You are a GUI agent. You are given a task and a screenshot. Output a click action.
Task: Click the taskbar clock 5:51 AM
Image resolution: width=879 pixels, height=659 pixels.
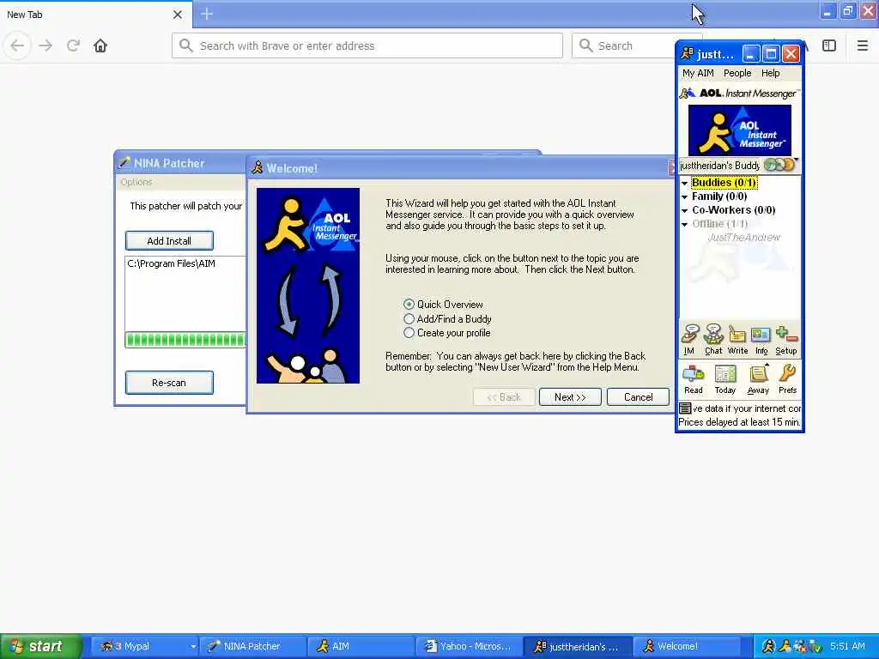pos(847,646)
